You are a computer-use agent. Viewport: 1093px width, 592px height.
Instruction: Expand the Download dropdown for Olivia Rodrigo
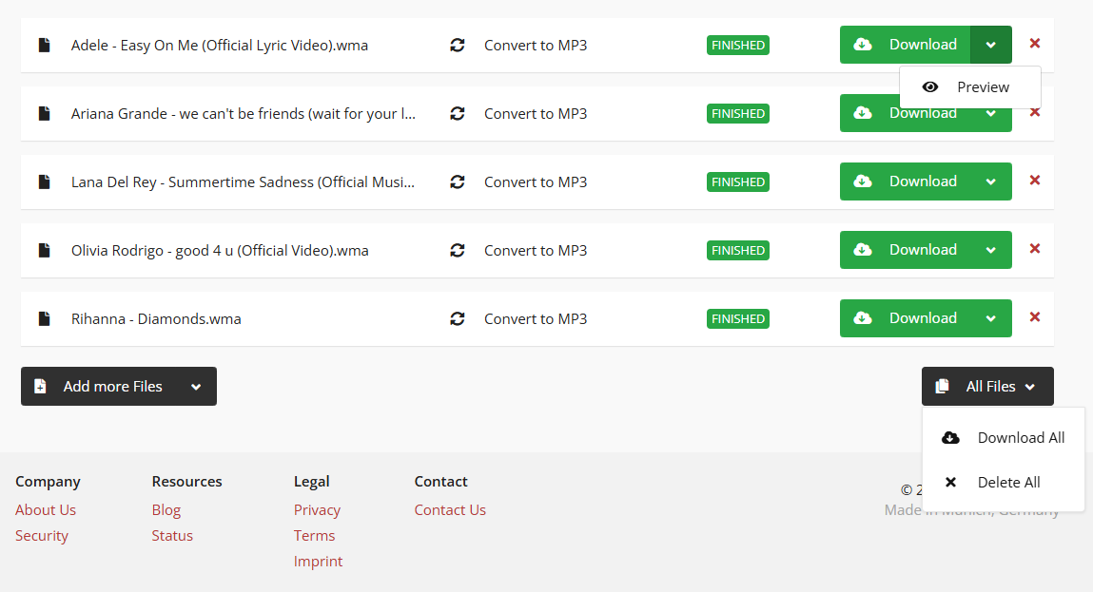tap(990, 250)
